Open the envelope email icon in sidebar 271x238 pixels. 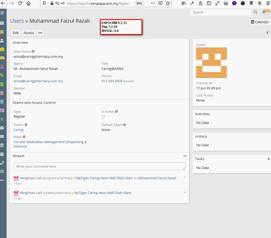2,137
